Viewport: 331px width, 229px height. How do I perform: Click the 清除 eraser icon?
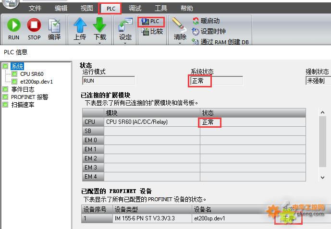click(x=180, y=26)
